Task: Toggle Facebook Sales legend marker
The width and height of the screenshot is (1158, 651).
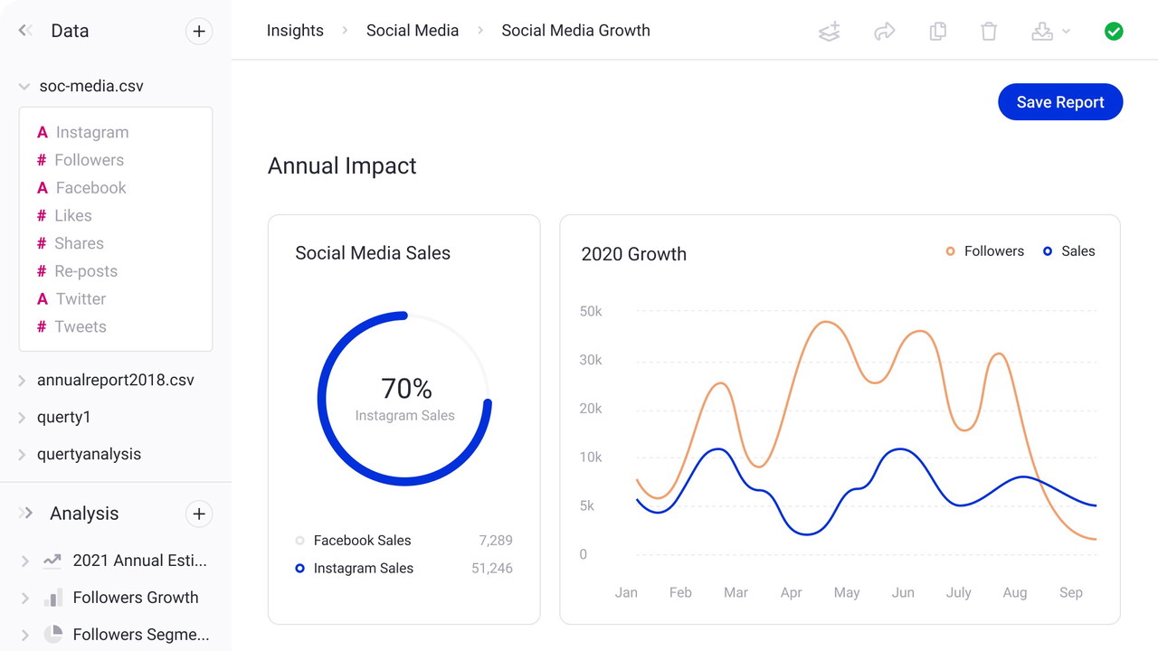Action: click(300, 541)
